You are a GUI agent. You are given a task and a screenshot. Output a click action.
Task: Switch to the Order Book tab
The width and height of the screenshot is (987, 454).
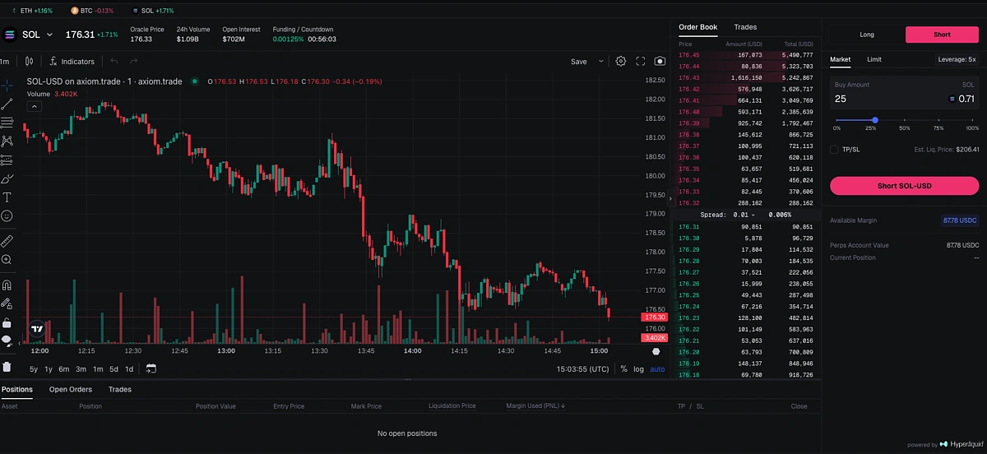(x=697, y=27)
